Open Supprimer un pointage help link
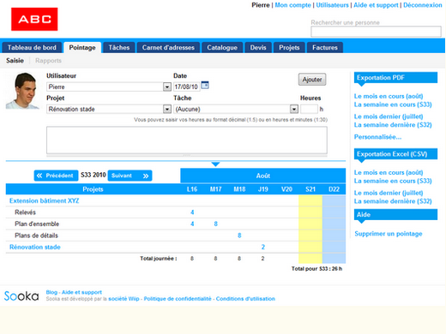 pos(389,234)
